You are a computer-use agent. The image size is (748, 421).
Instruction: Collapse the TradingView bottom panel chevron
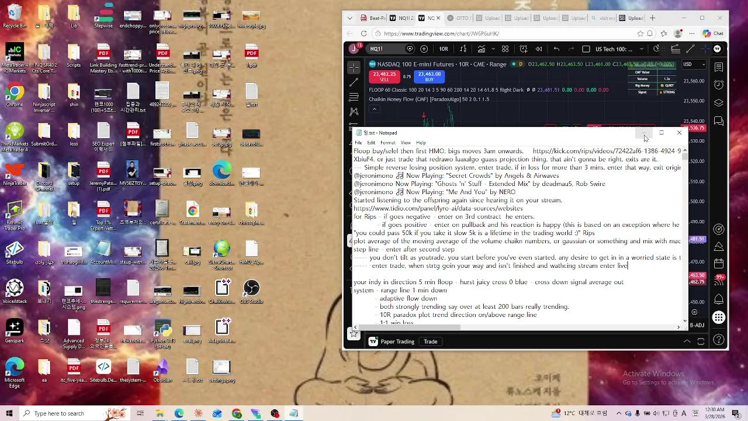687,341
